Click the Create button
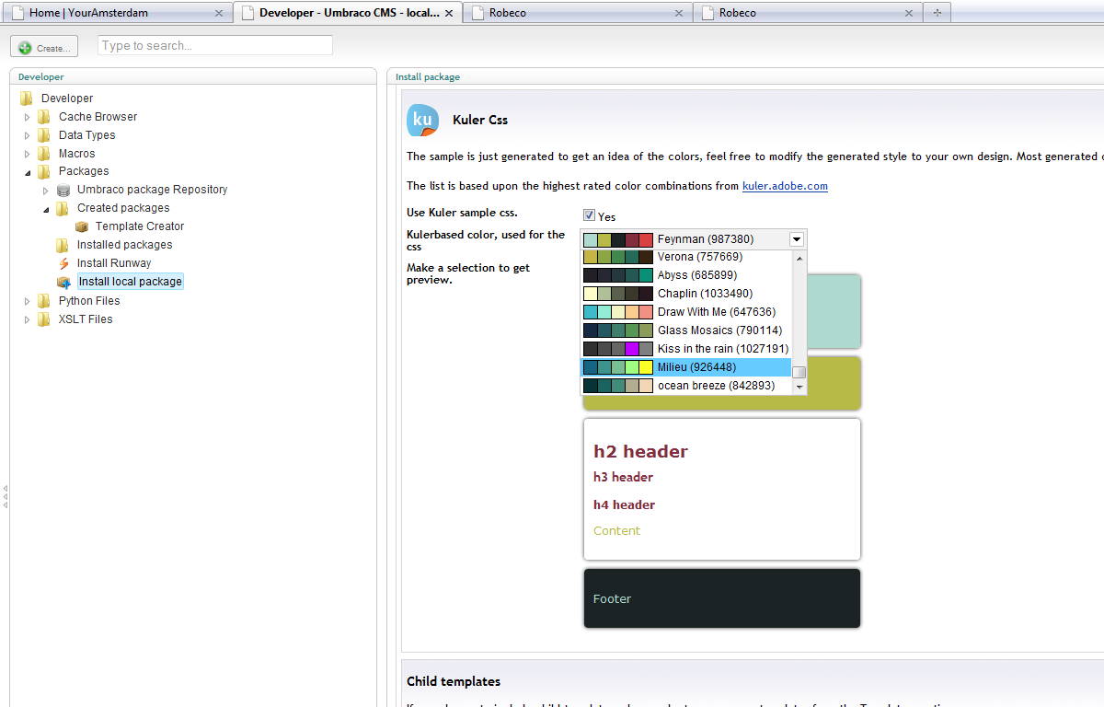The height and width of the screenshot is (707, 1104). pos(44,47)
